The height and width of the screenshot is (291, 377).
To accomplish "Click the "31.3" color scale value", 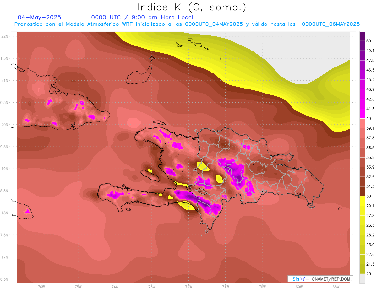I will (370, 186).
